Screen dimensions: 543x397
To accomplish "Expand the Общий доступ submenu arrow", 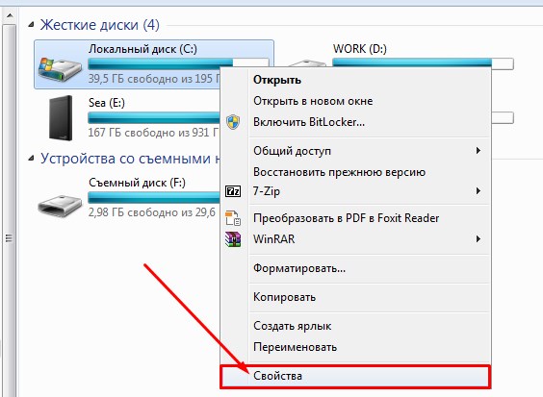I will pos(478,150).
